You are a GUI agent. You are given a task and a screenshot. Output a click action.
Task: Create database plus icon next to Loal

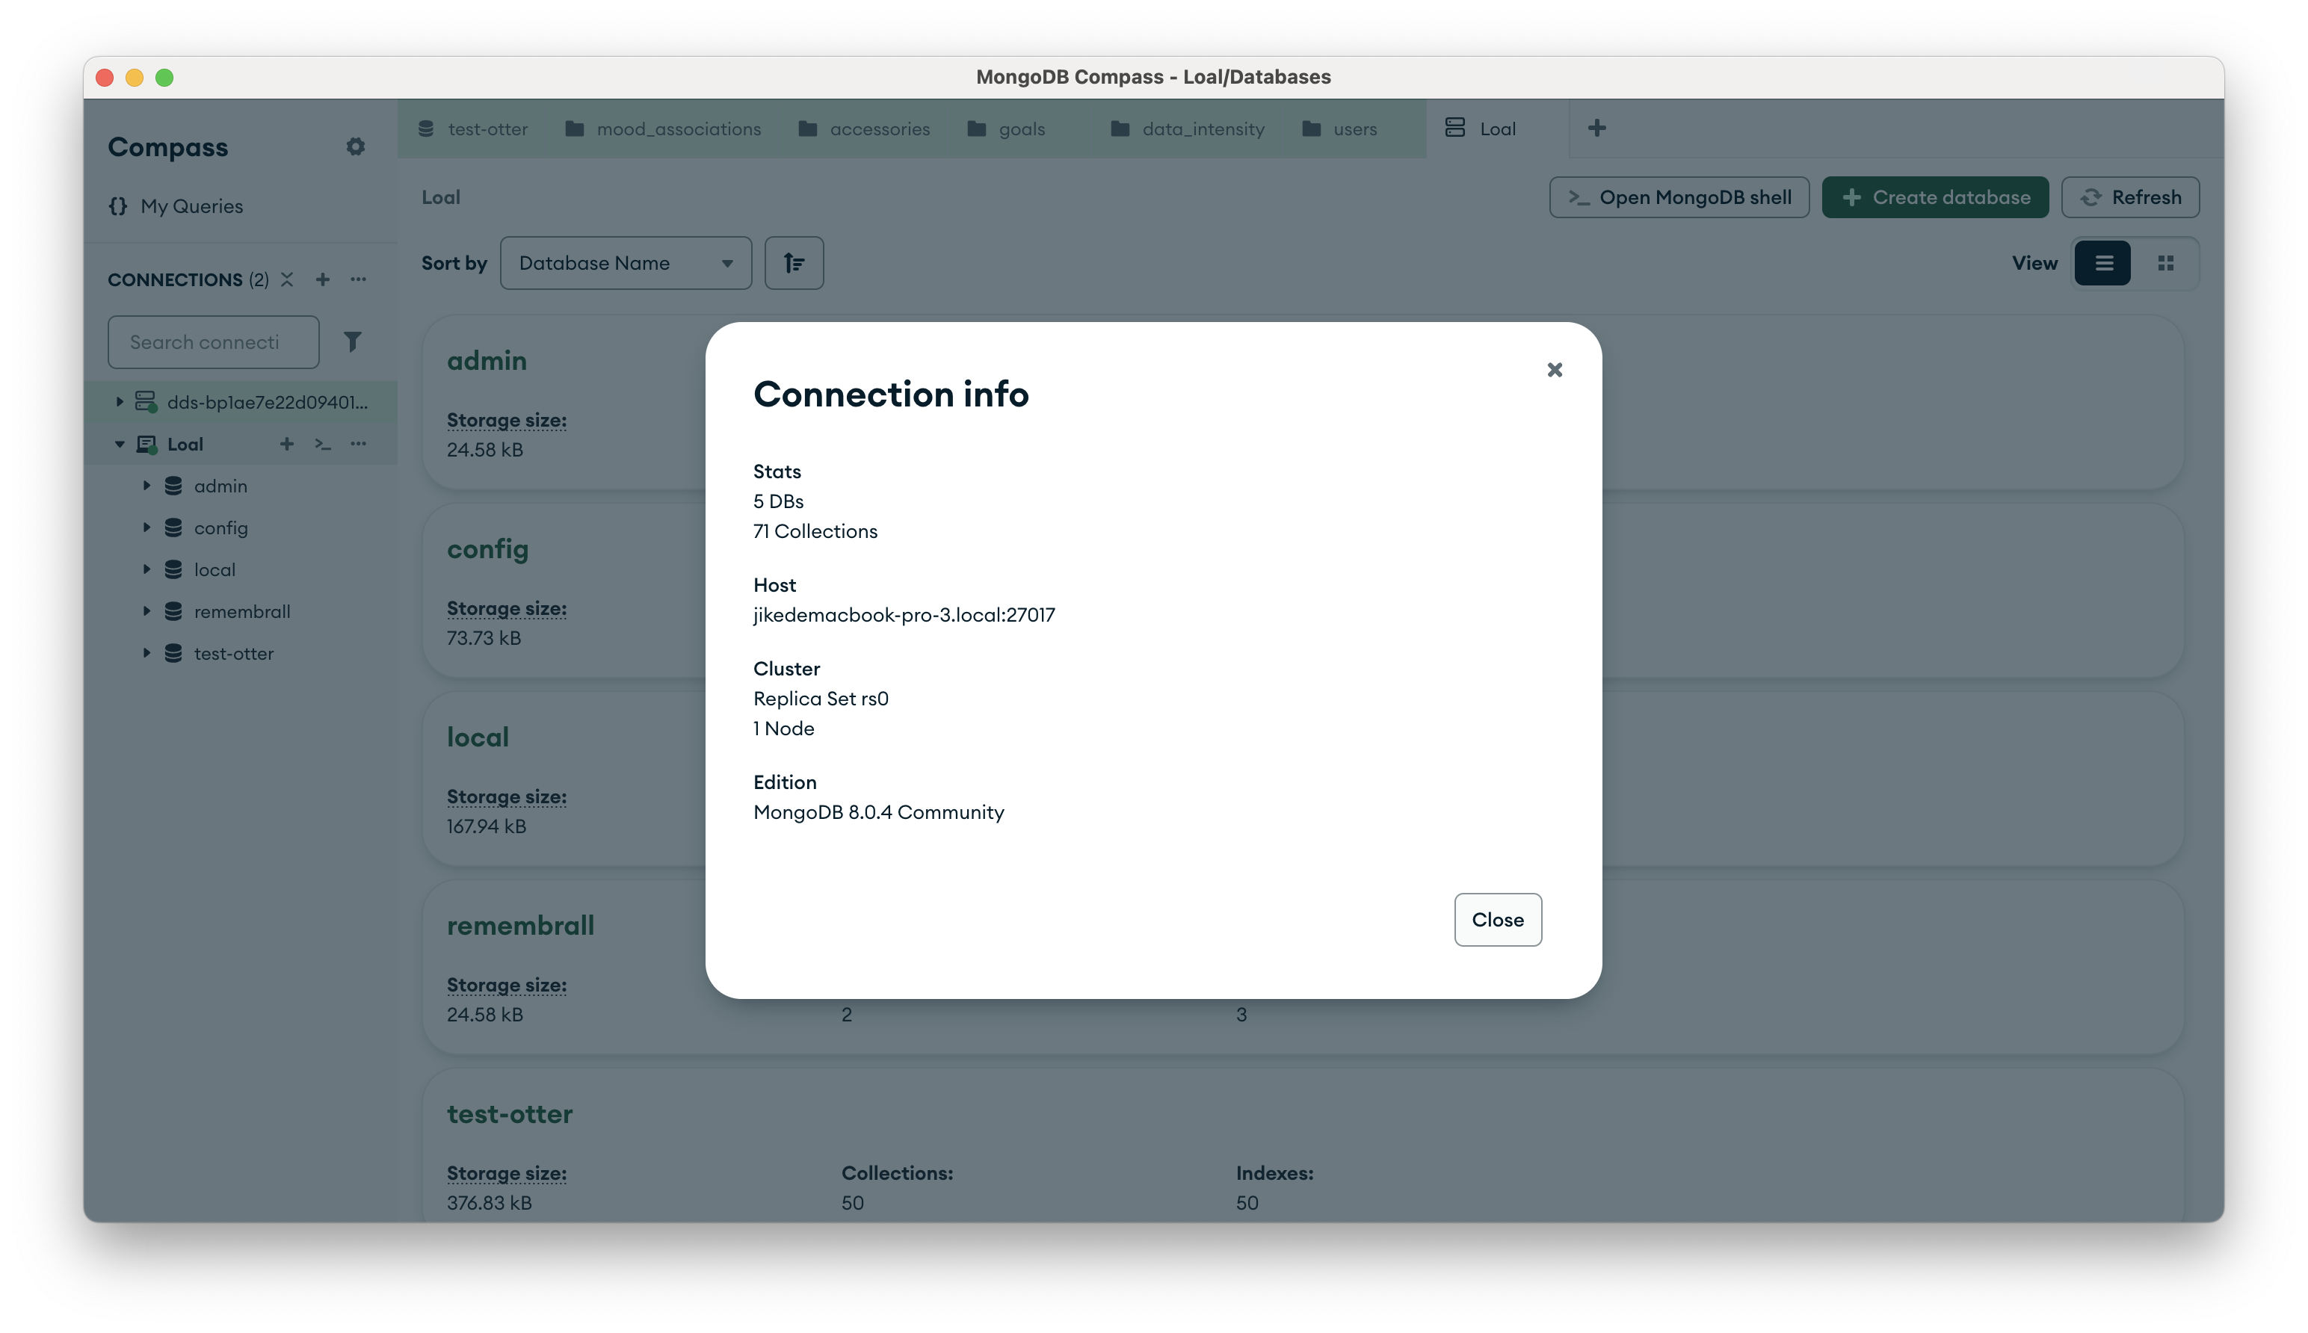click(x=286, y=444)
